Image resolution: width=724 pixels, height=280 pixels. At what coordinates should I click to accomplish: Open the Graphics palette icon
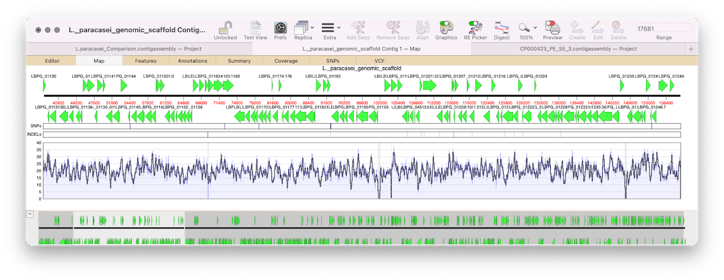click(446, 27)
